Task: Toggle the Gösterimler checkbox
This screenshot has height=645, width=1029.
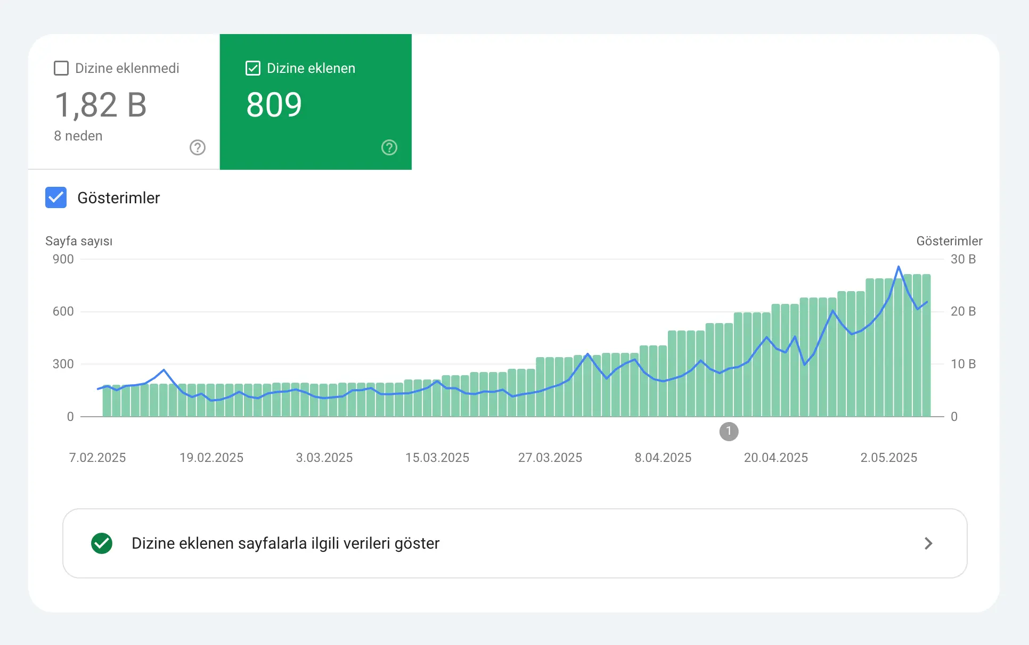Action: 55,197
